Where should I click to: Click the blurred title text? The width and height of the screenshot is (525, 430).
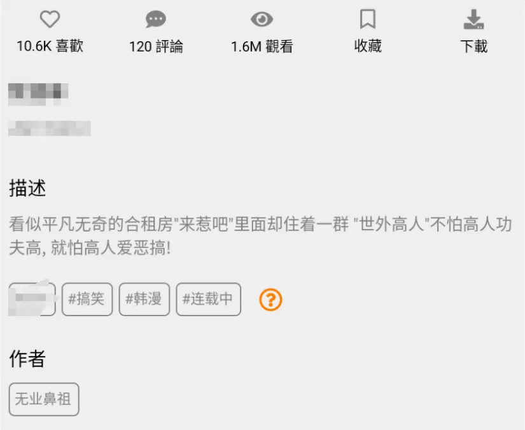pos(38,94)
